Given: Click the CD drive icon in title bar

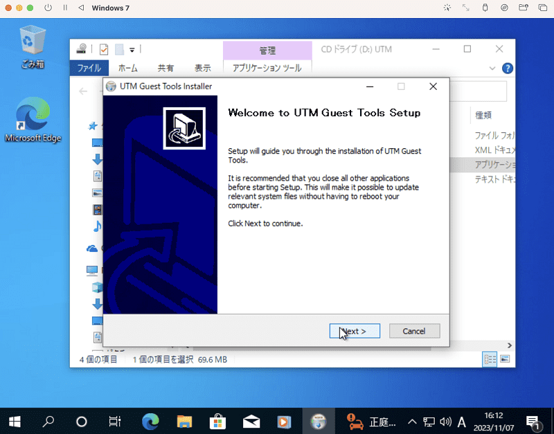Looking at the screenshot, I should point(82,48).
